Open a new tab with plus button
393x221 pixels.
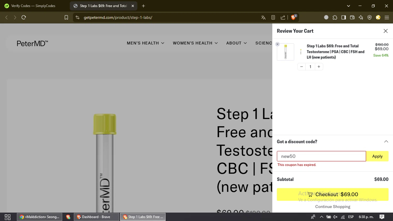(x=143, y=6)
